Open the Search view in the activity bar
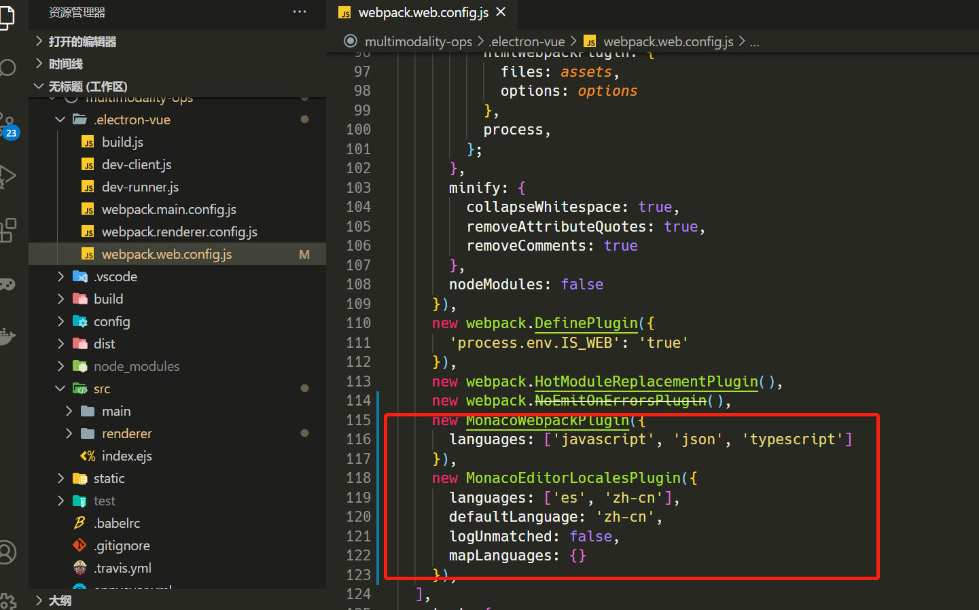Image resolution: width=979 pixels, height=610 pixels. tap(7, 68)
